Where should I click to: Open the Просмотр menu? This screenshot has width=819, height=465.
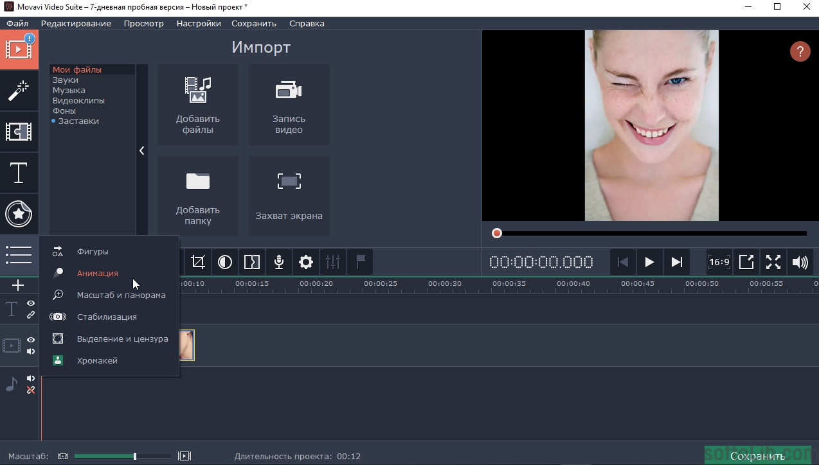coord(144,23)
